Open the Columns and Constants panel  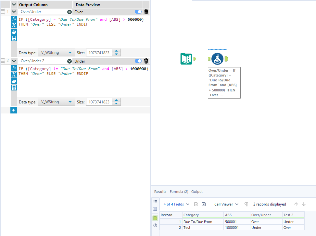pyautogui.click(x=13, y=25)
